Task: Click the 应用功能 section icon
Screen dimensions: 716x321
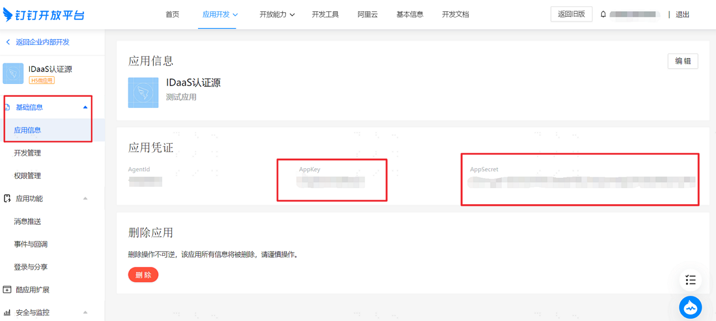Action: (7, 199)
